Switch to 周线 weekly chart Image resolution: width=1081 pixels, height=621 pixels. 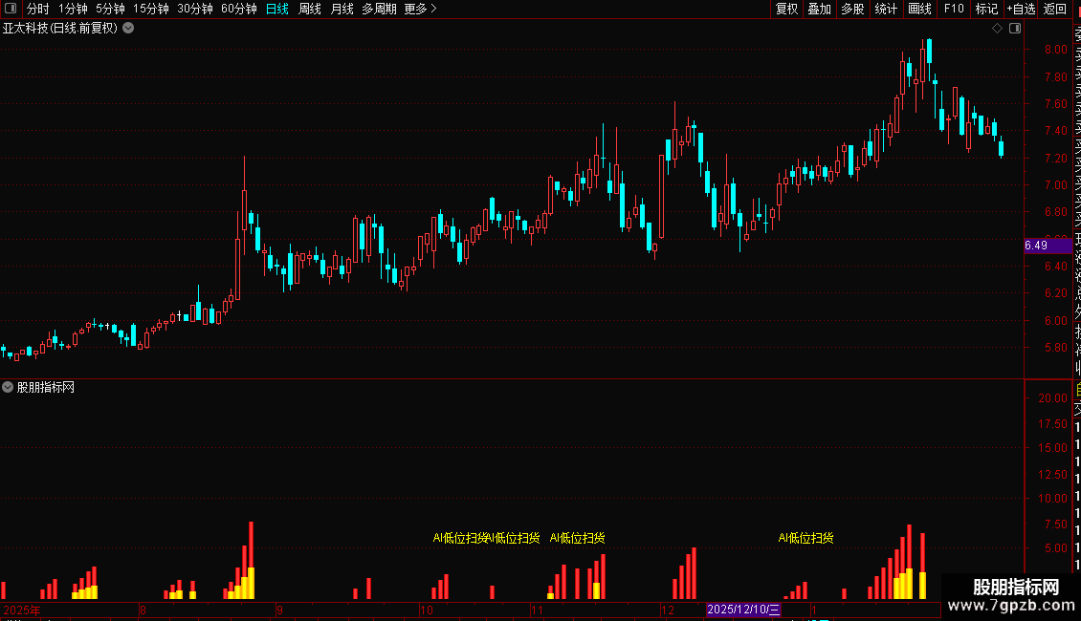[x=310, y=9]
